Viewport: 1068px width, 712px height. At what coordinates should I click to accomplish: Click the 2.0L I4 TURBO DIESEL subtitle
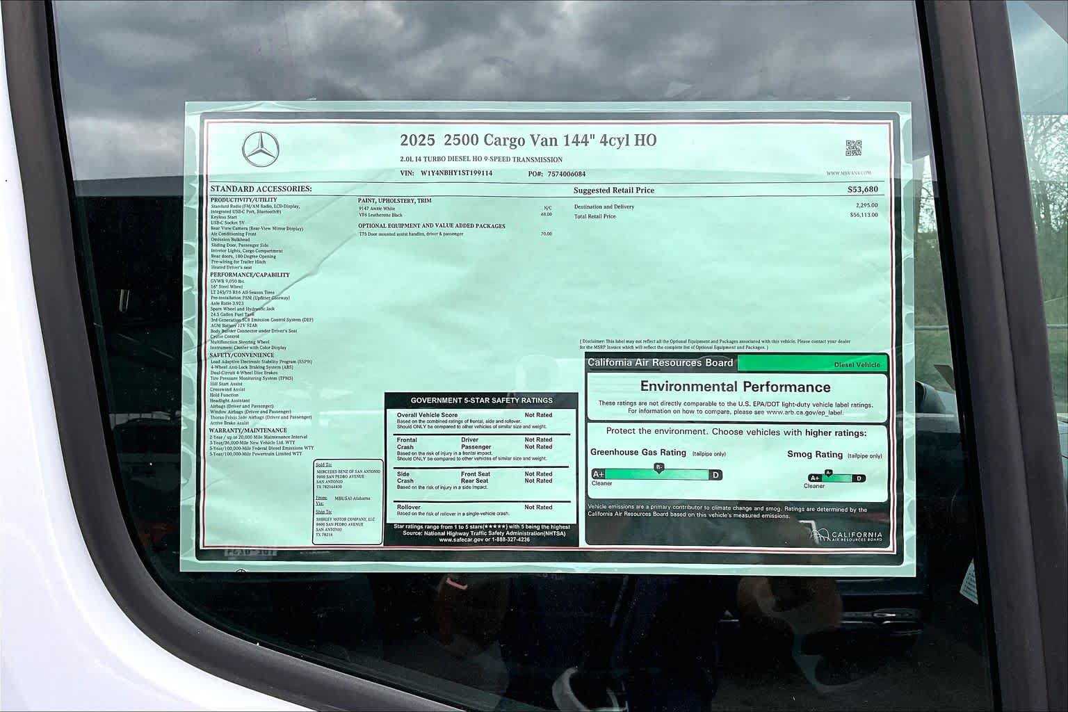(481, 159)
